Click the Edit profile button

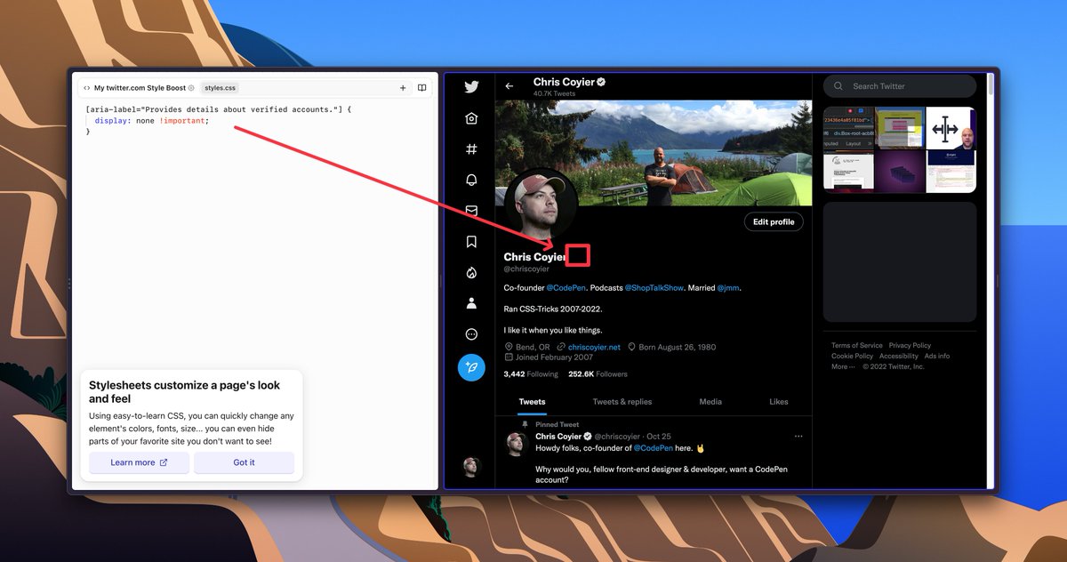(x=774, y=221)
